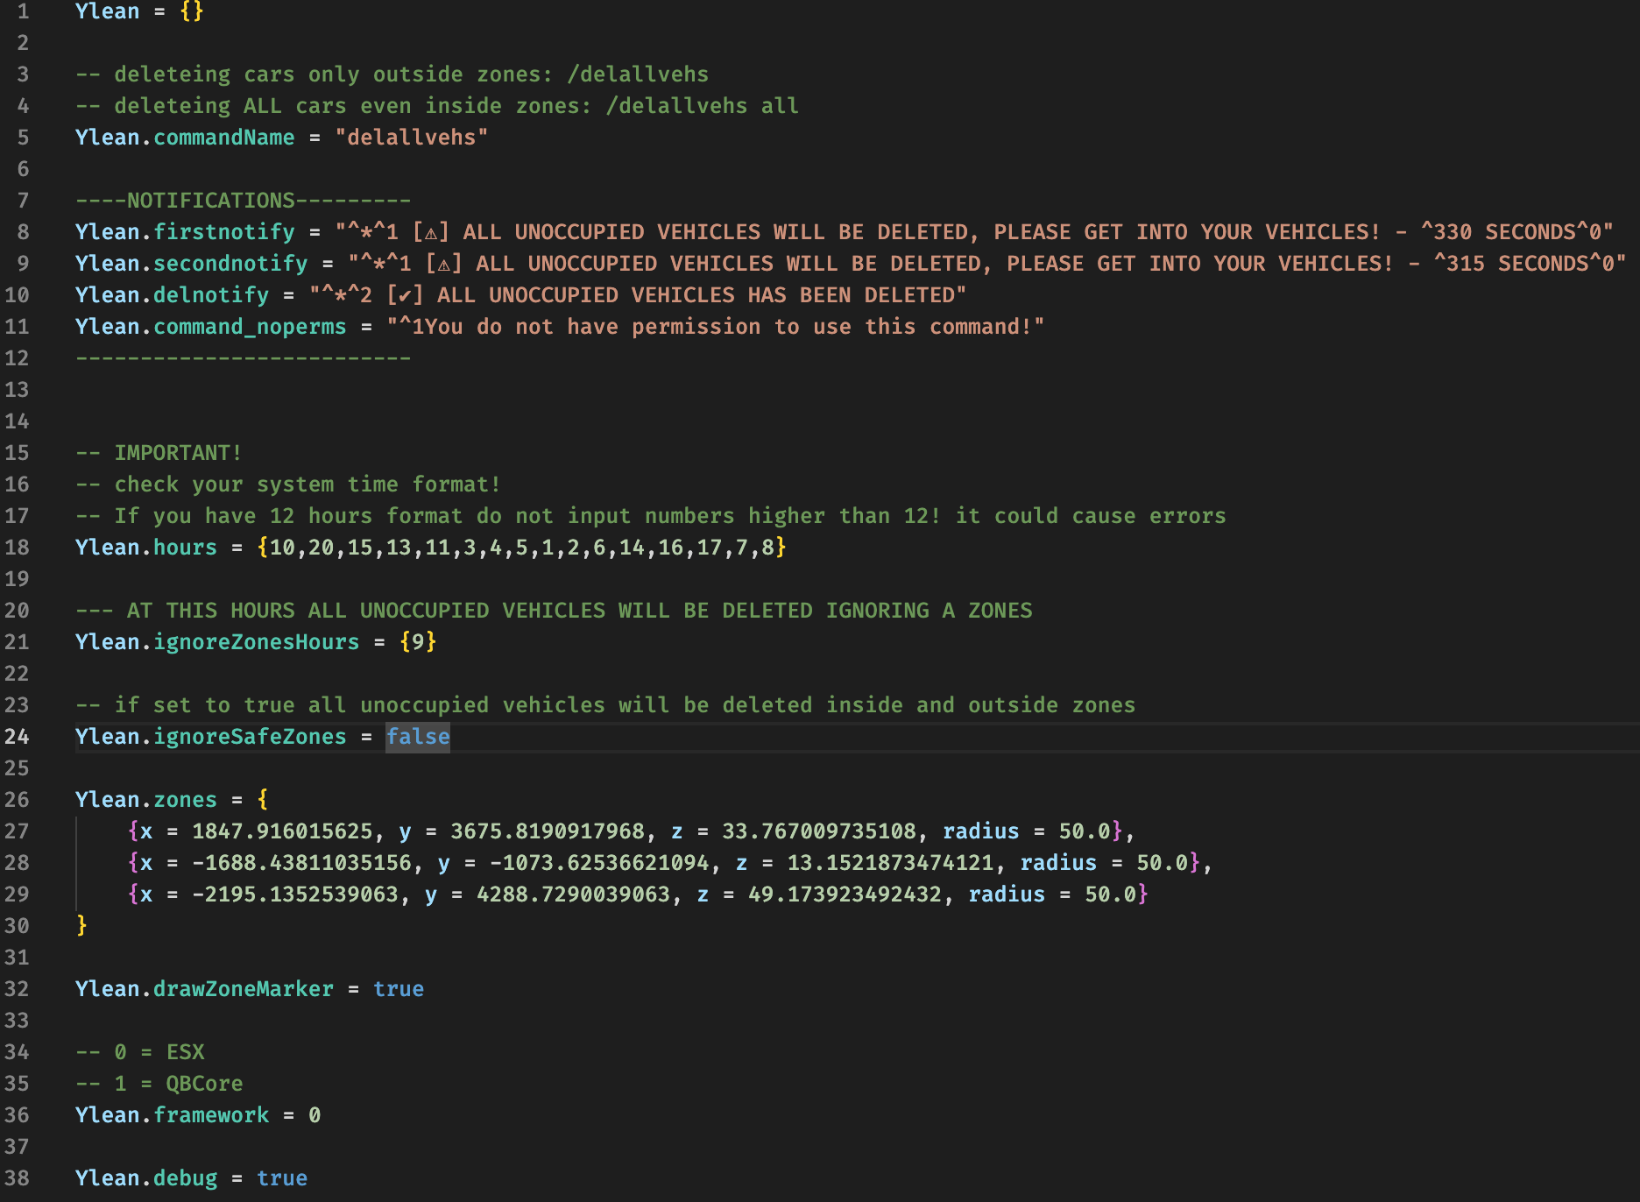Click the first radius keyword on line 27
This screenshot has width=1640, height=1202.
pos(980,831)
